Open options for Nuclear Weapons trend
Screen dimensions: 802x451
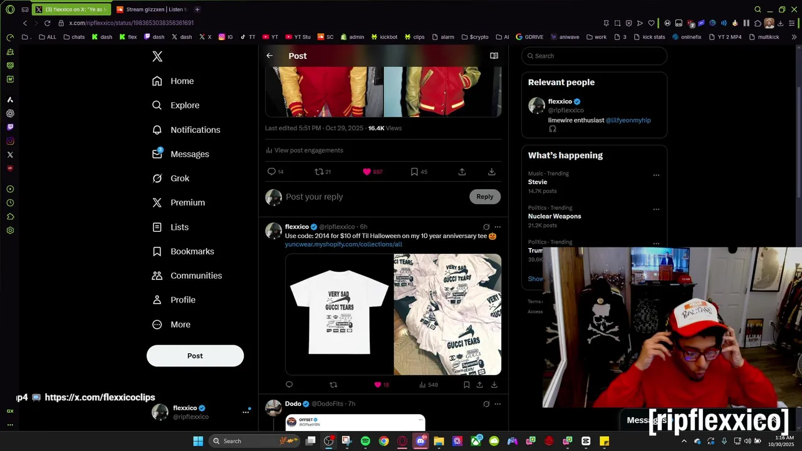[x=656, y=209]
